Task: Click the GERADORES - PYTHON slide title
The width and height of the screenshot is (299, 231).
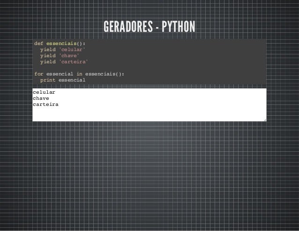Action: [x=149, y=26]
